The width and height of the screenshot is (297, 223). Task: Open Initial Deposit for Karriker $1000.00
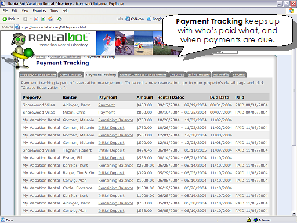click(111, 196)
